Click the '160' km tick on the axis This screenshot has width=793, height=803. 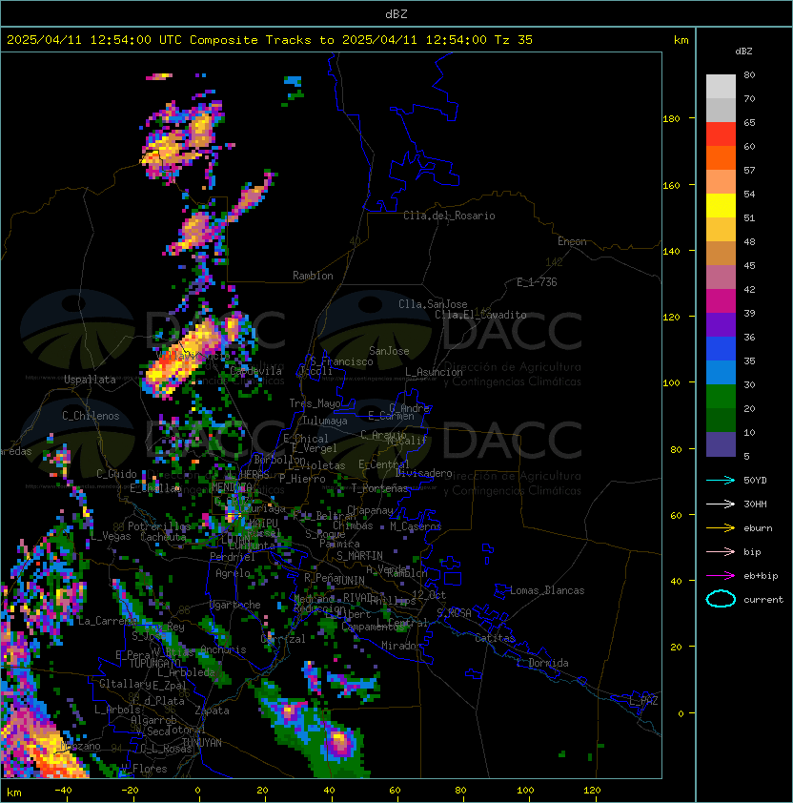tap(671, 185)
